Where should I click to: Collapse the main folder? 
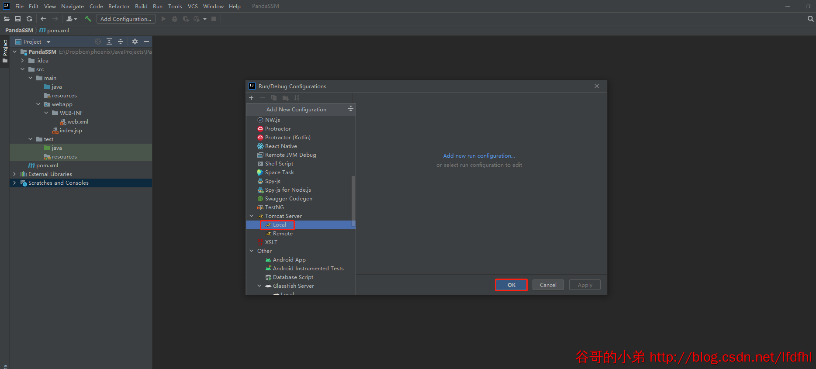point(31,78)
